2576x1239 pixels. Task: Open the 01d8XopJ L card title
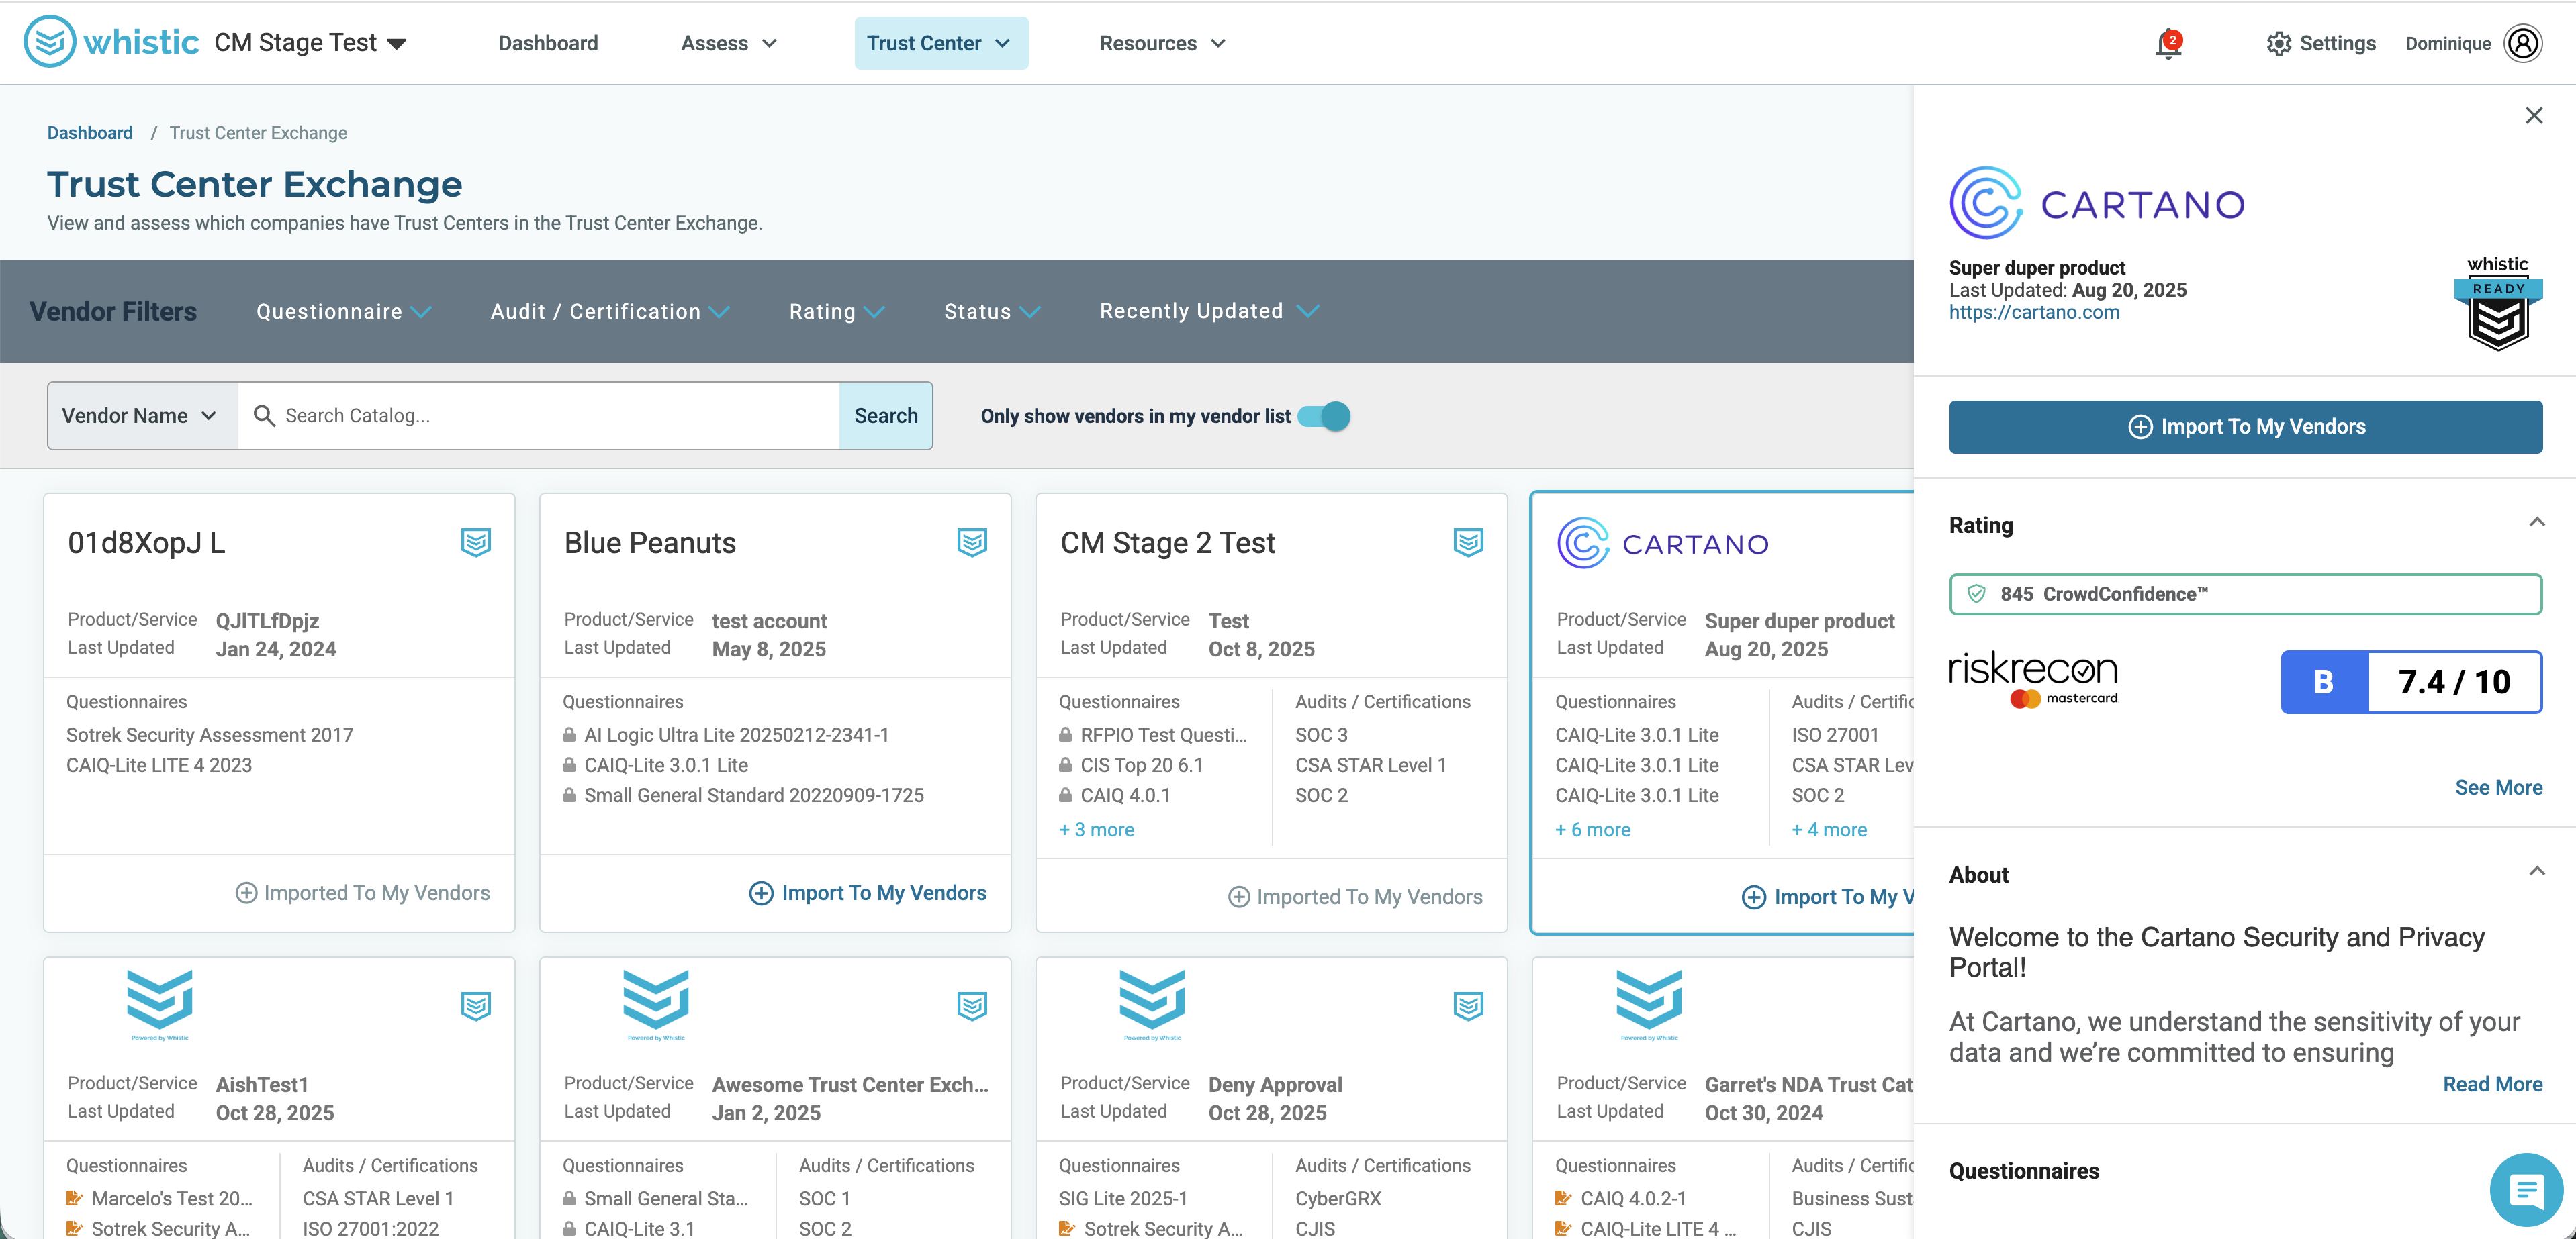coord(146,542)
